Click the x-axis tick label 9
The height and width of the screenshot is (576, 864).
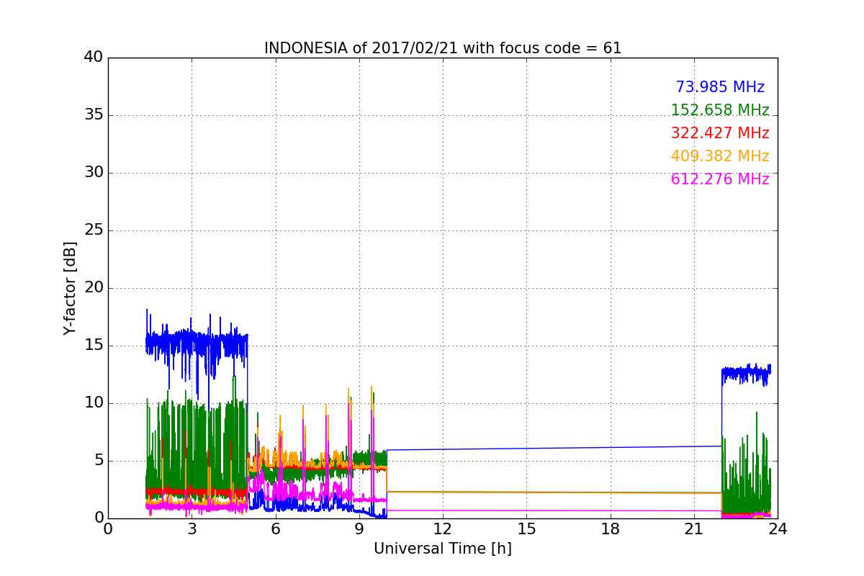pyautogui.click(x=359, y=529)
